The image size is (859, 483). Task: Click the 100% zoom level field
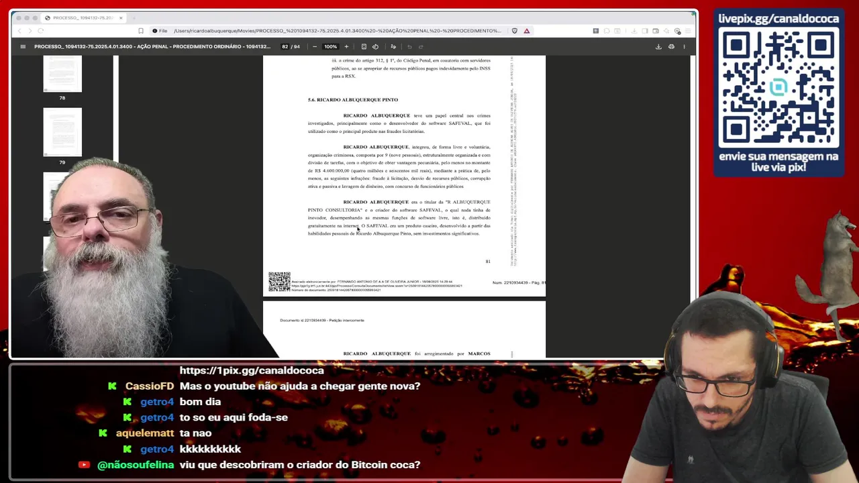[x=330, y=46]
